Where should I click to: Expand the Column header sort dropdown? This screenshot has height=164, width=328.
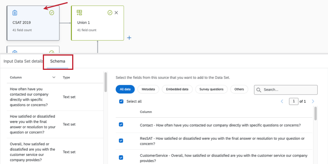[54, 77]
